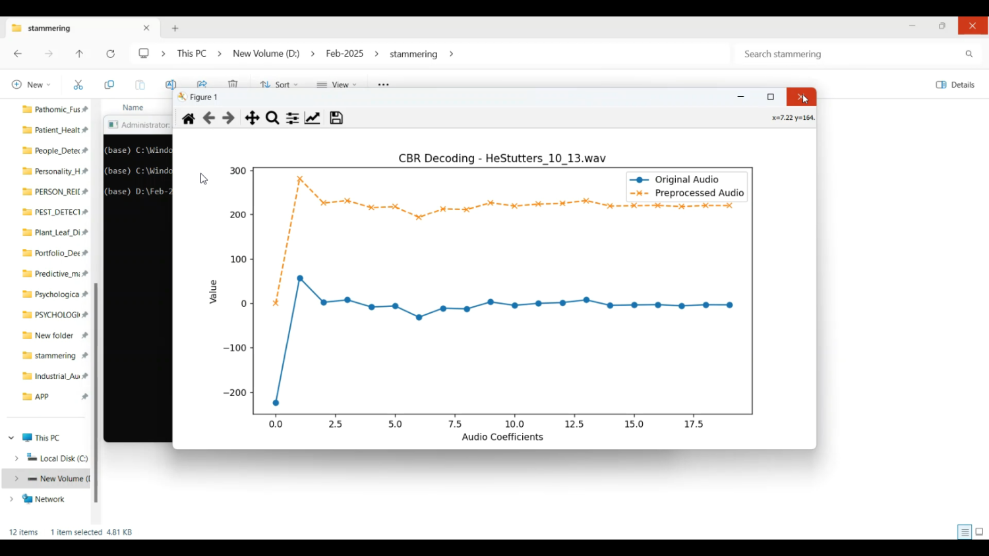
Task: Click the Forward to next view arrow
Action: (x=229, y=119)
